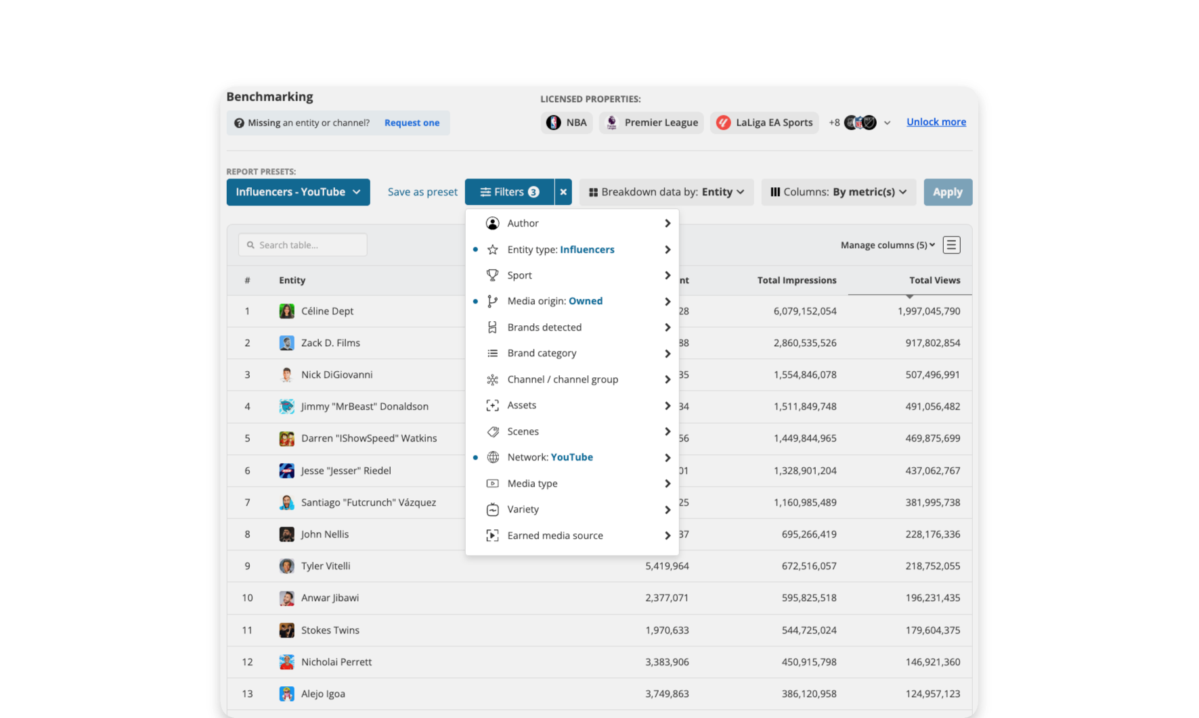Click the Author person icon
The width and height of the screenshot is (1199, 718).
point(492,223)
